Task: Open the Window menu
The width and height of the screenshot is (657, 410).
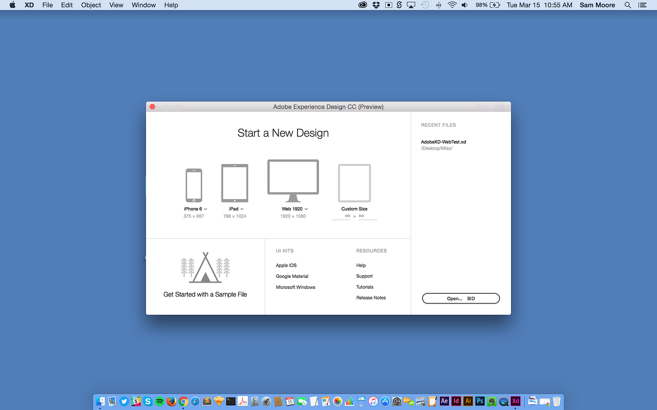Action: point(143,5)
